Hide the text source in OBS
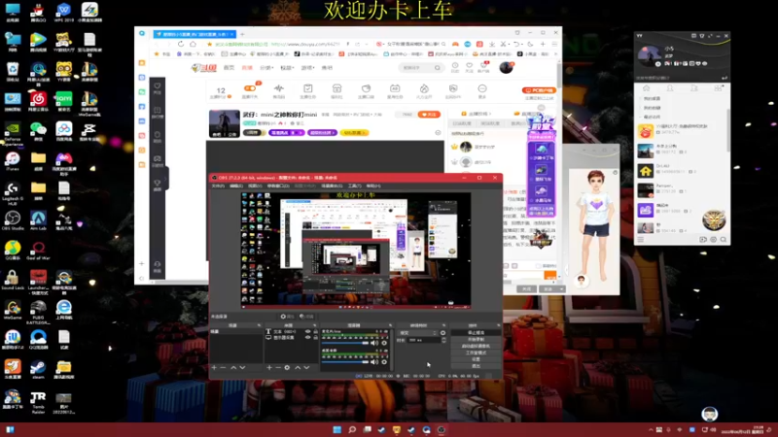This screenshot has width=778, height=437. [307, 331]
